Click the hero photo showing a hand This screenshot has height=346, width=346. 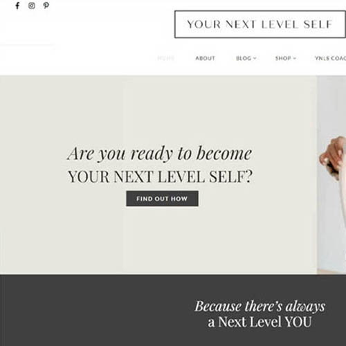click(x=331, y=175)
